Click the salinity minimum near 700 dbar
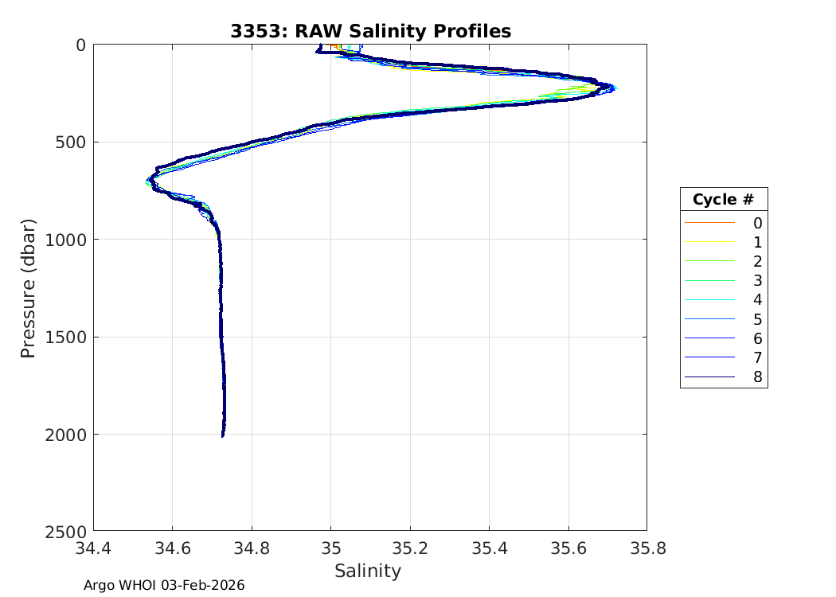This screenshot has width=836, height=597. (148, 181)
